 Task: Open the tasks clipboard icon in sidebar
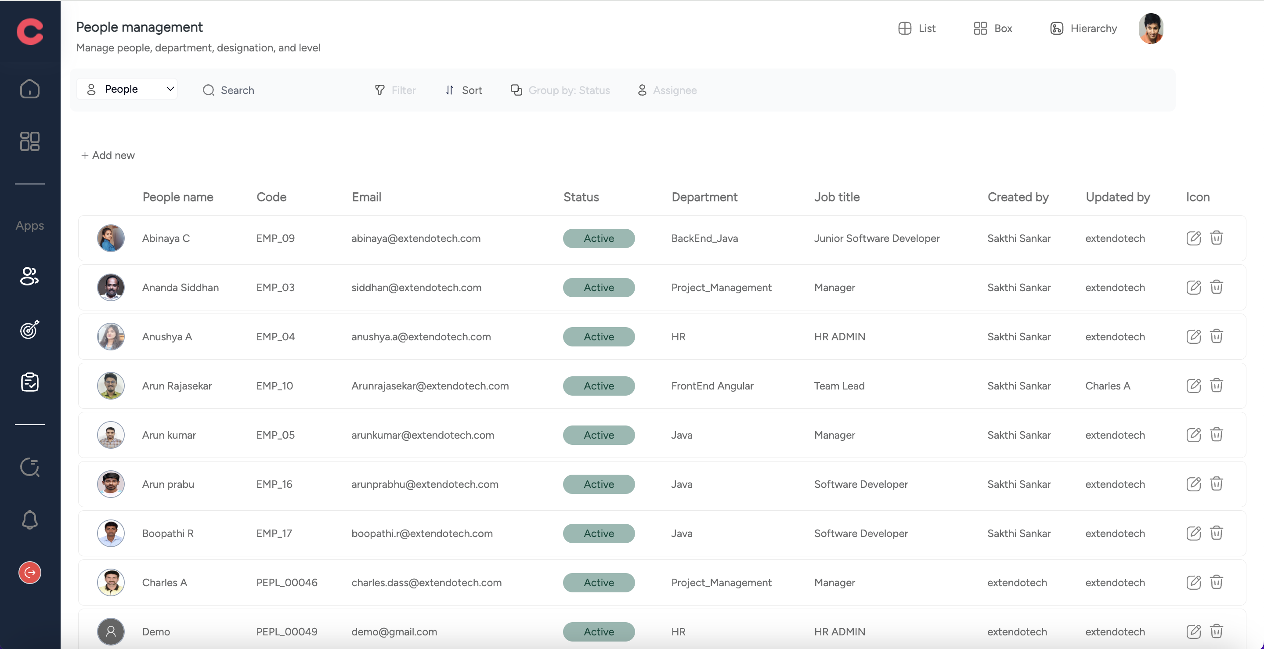point(29,382)
